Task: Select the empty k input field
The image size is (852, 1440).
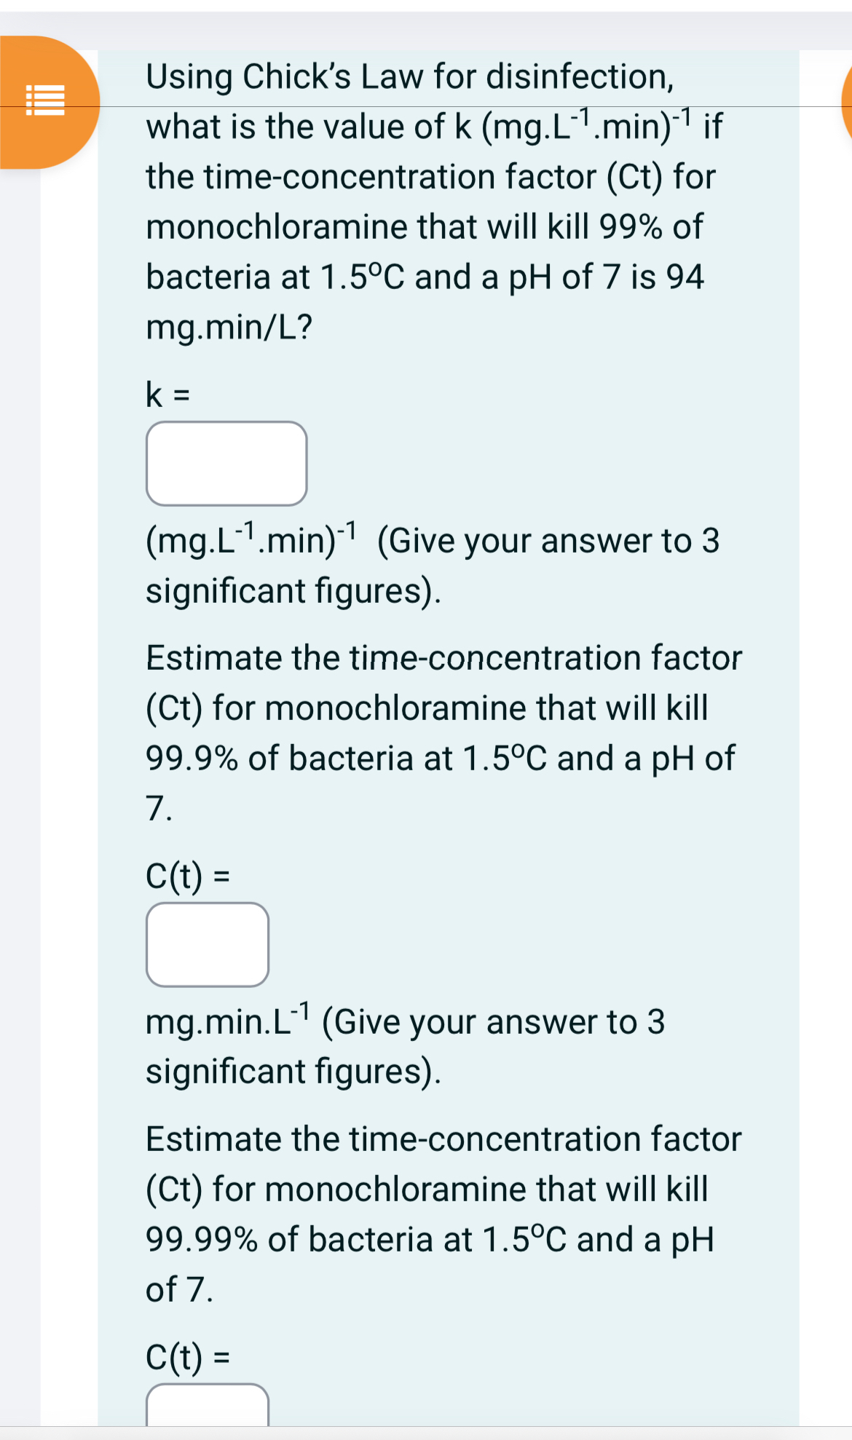Action: pos(226,462)
